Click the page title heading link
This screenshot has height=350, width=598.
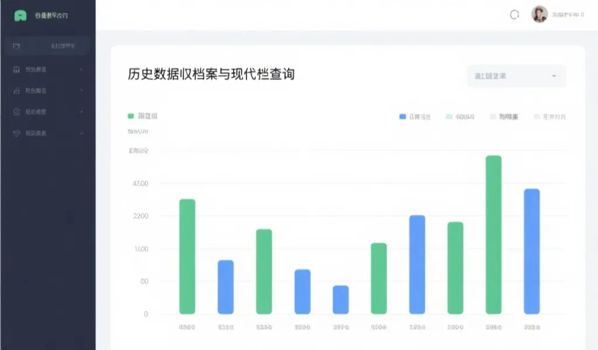click(210, 75)
